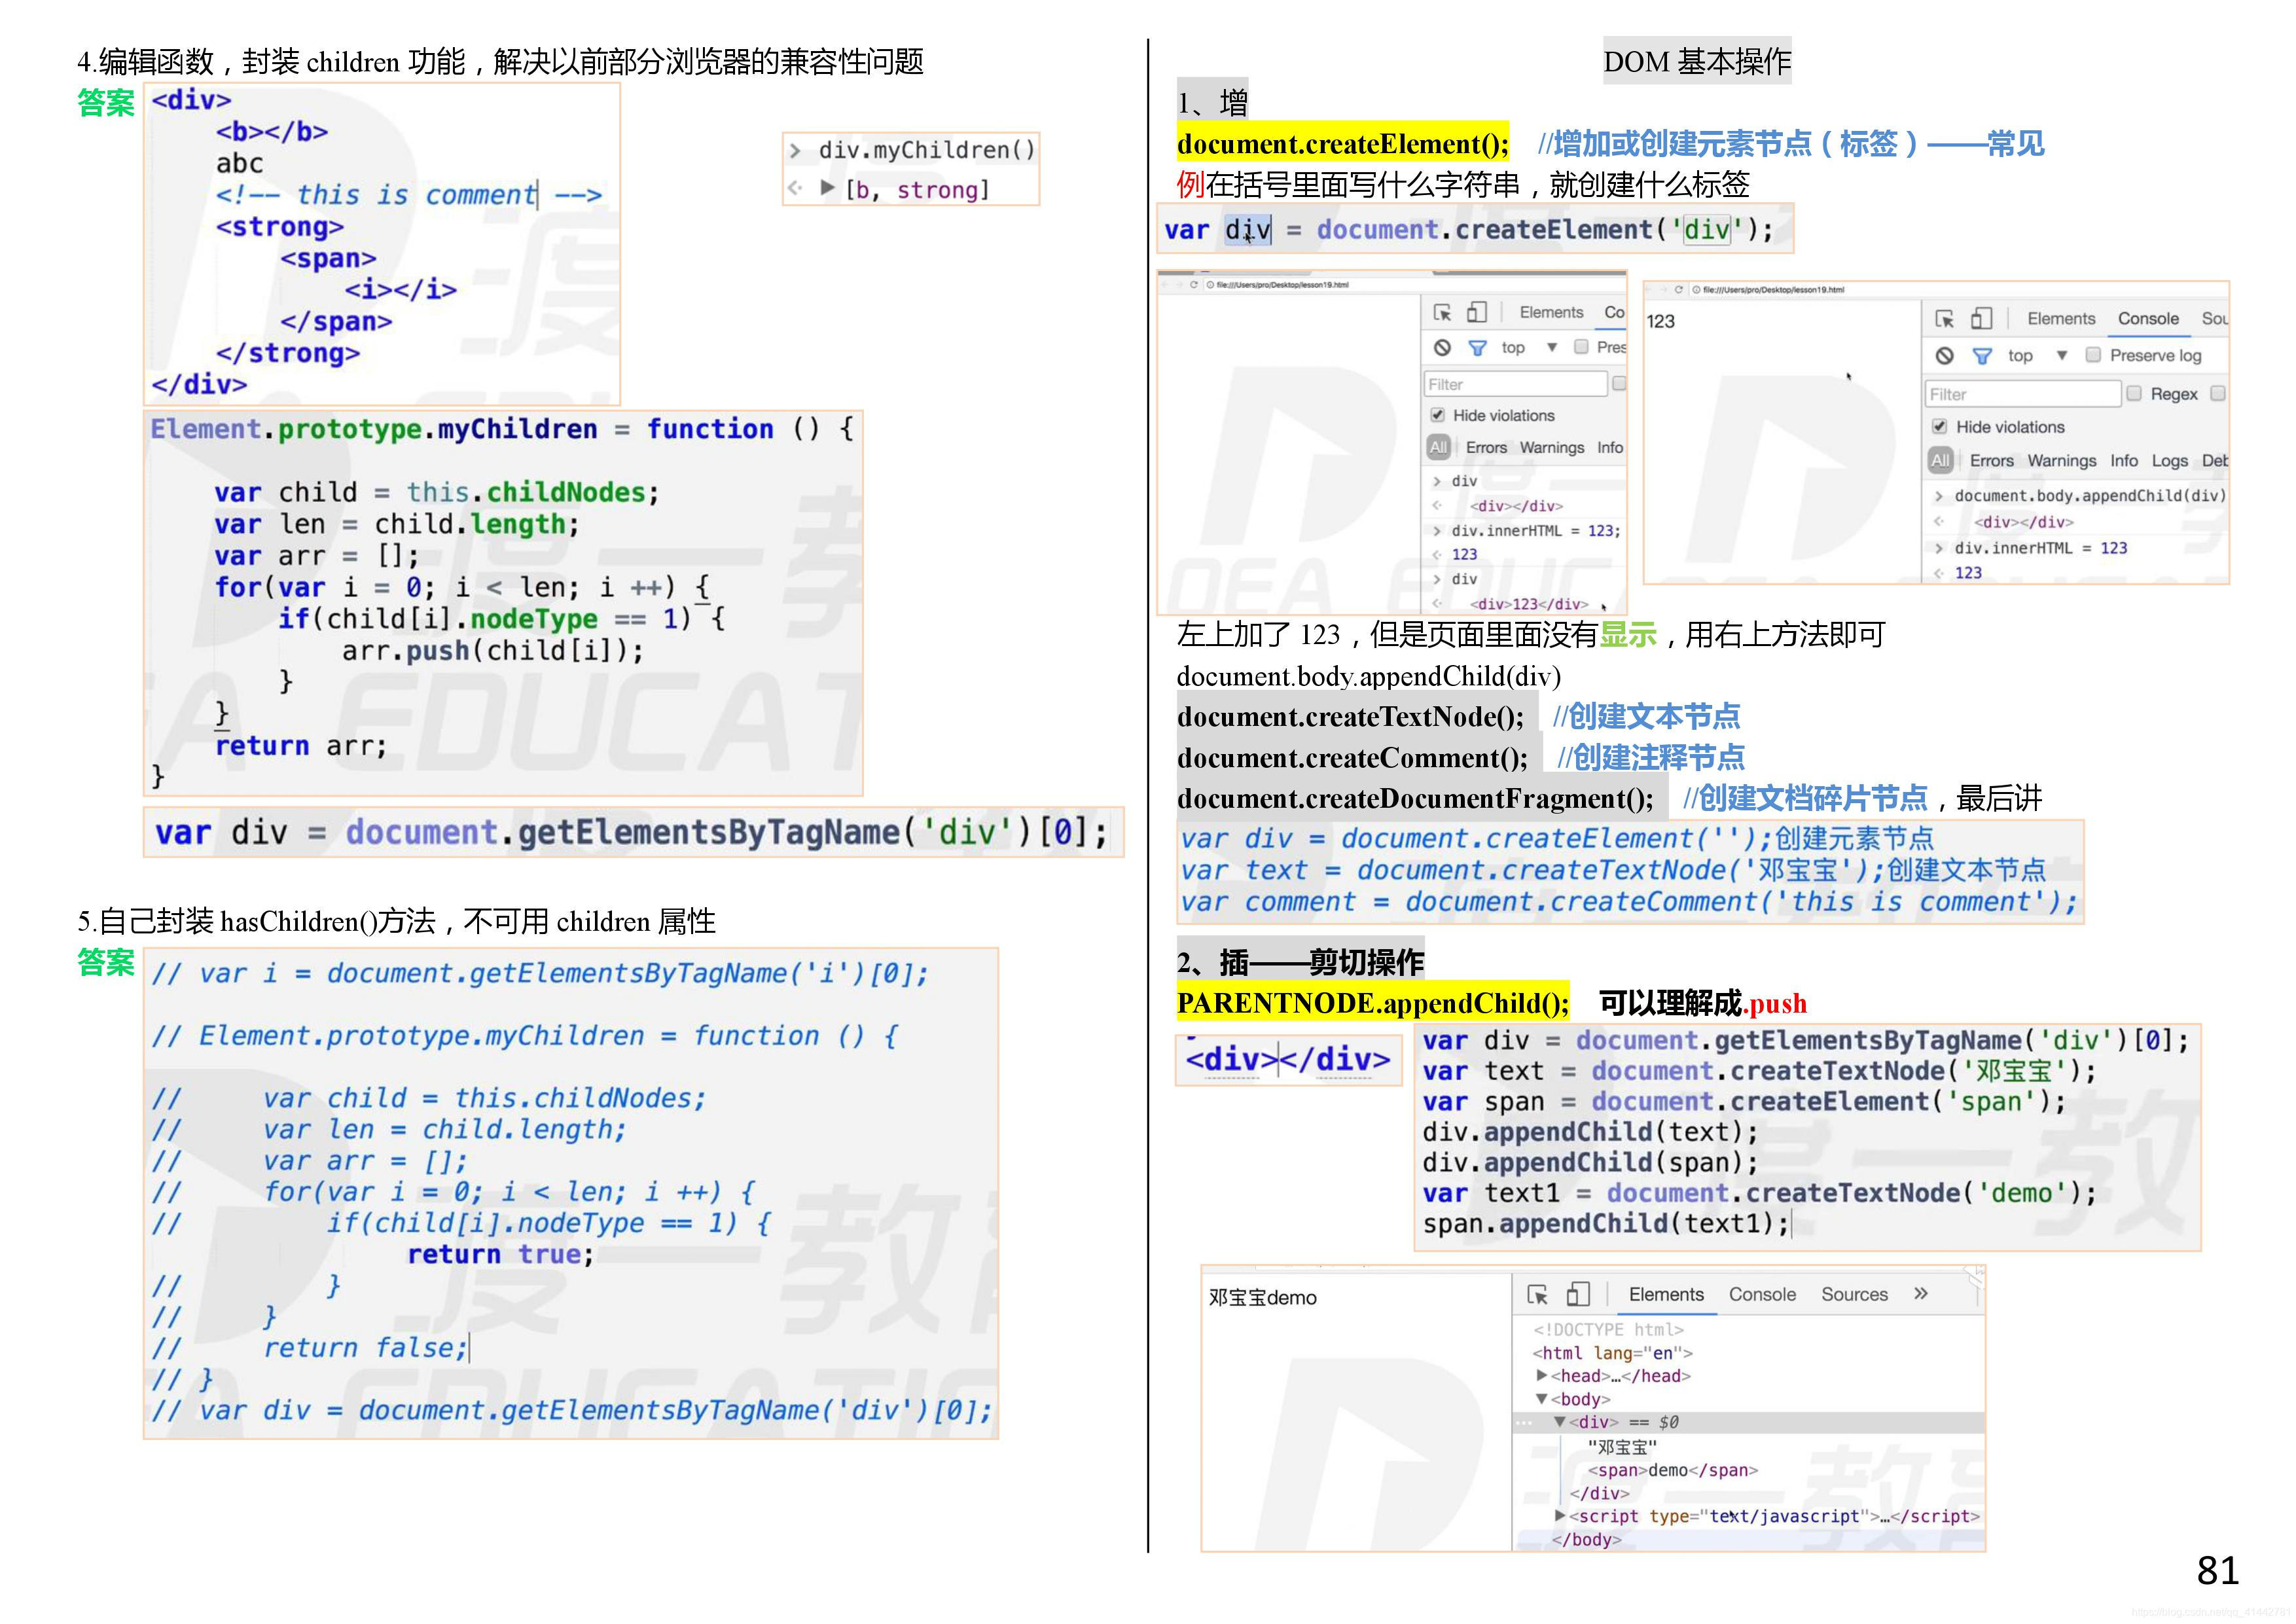The image size is (2296, 1624).
Task: Click prompt chevron before div.myChildren()
Action: (795, 151)
